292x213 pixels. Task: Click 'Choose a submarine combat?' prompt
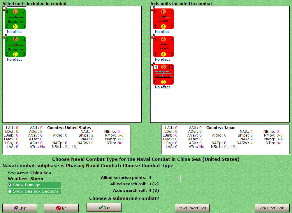coord(124,198)
